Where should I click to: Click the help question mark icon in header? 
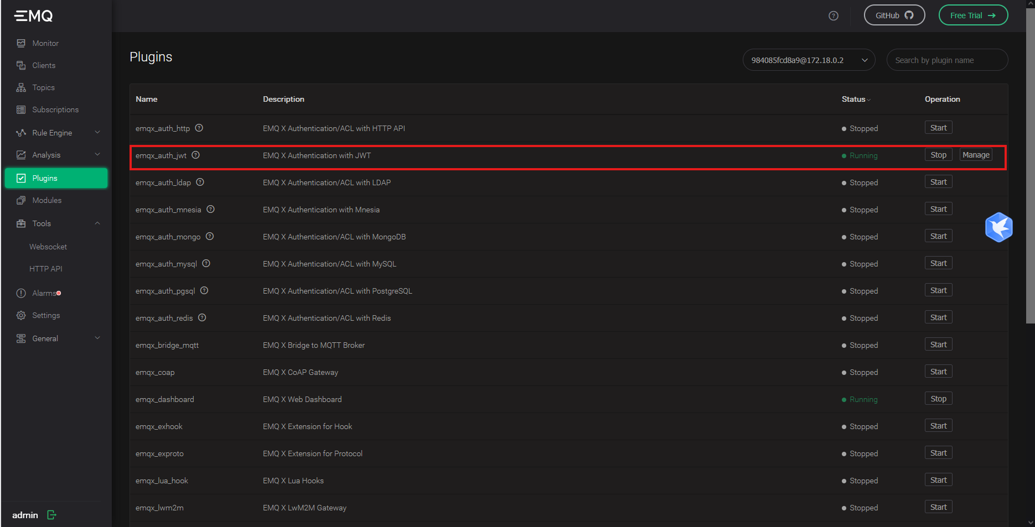coord(833,16)
